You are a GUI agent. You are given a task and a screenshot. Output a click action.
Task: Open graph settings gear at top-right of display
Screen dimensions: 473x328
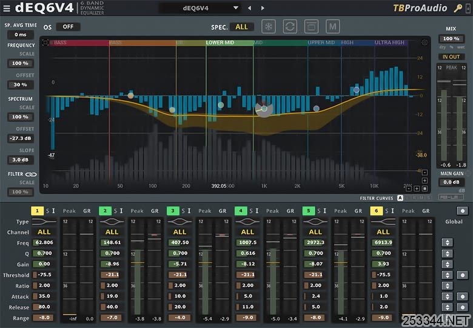click(x=424, y=43)
